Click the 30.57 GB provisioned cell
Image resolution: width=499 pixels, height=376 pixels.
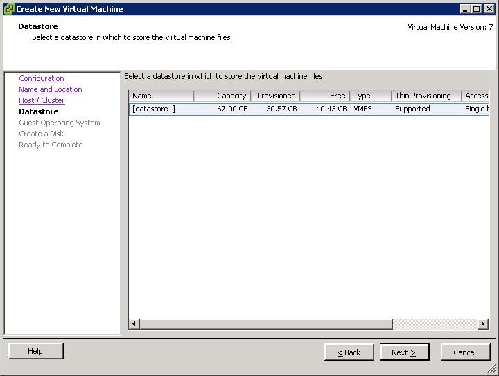point(281,109)
